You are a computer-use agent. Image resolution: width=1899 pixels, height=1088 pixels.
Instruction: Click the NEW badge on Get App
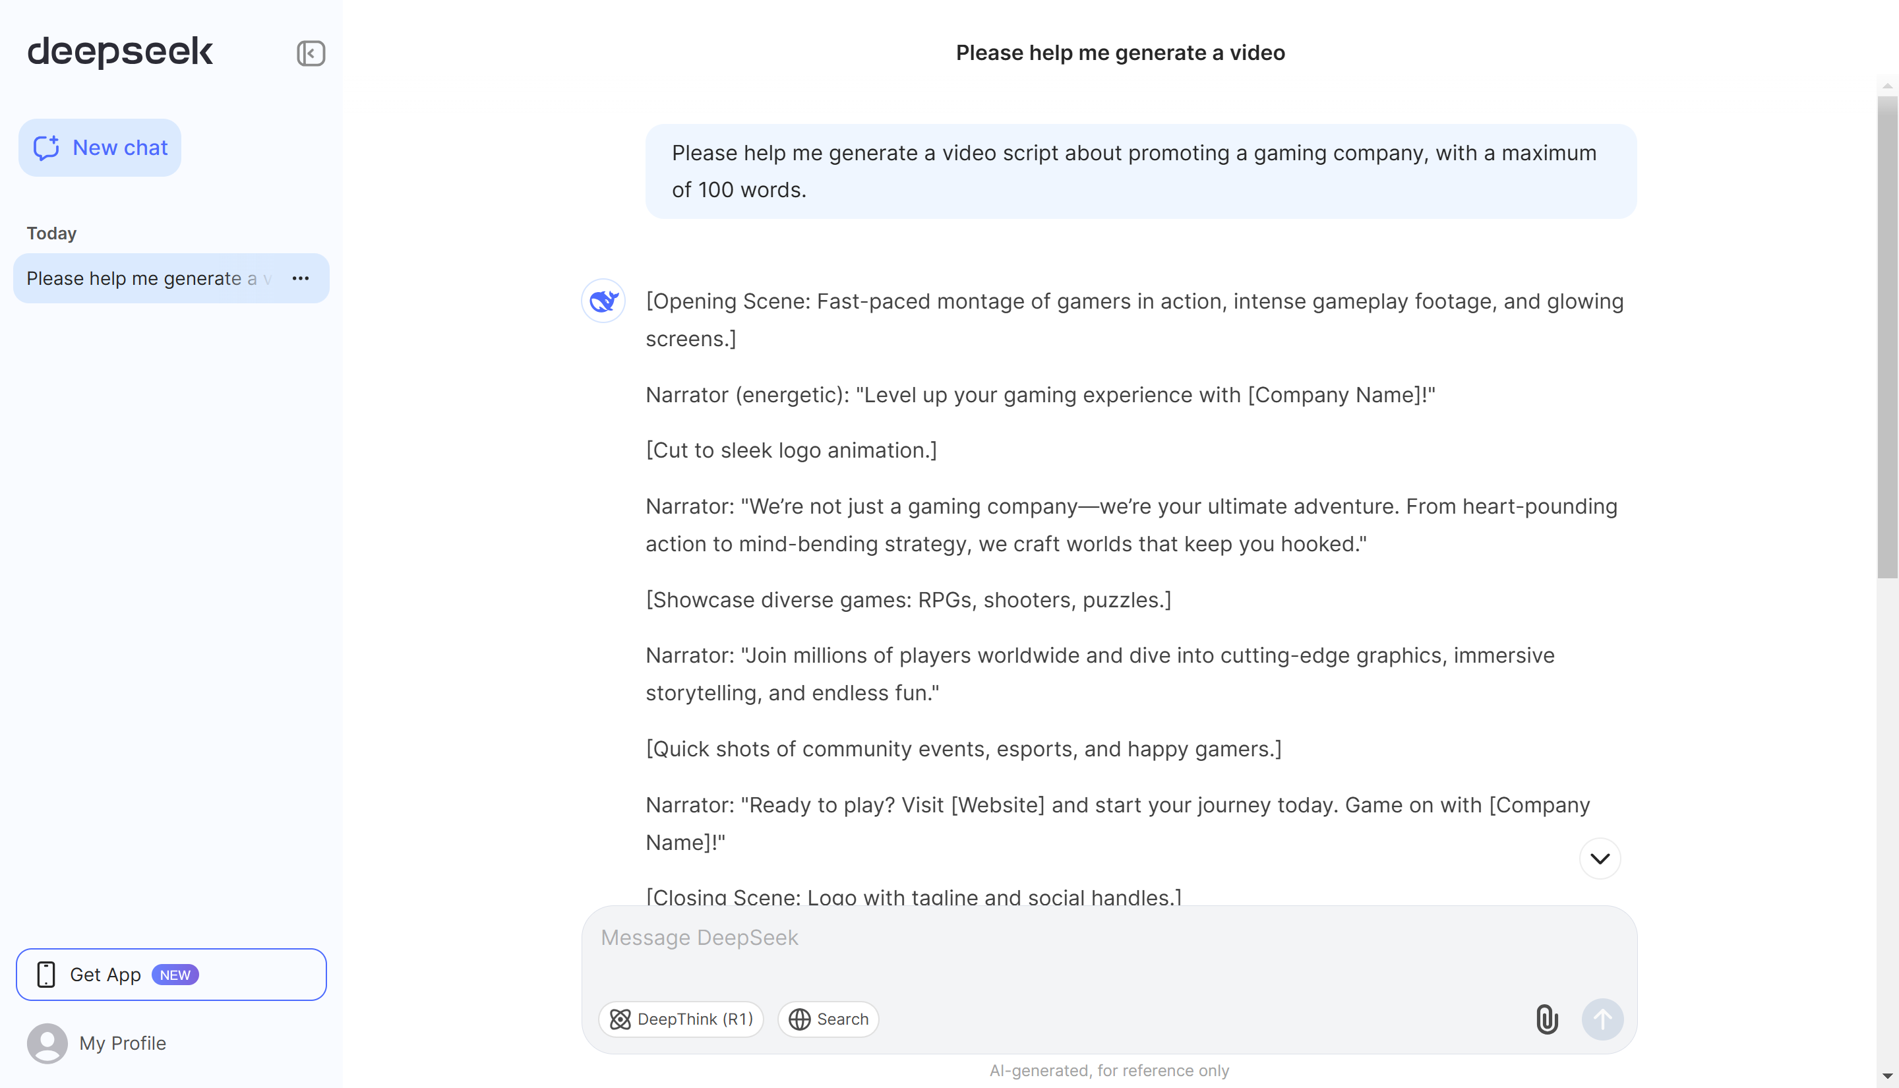pyautogui.click(x=175, y=975)
